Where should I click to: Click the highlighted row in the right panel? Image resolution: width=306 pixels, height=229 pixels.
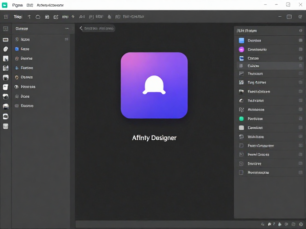270,66
